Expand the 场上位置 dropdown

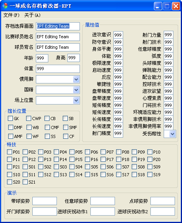pos(76,101)
